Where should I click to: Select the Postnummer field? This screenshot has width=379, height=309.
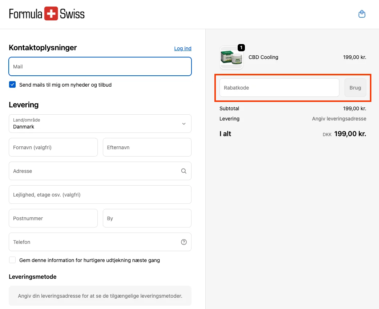53,218
